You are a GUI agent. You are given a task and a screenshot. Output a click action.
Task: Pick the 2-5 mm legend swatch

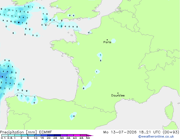24,135
